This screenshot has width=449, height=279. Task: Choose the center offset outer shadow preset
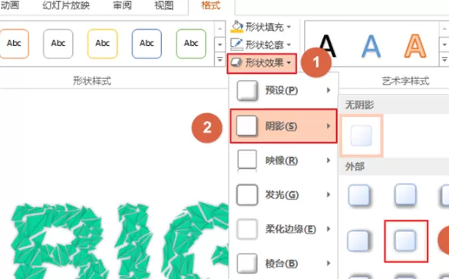[x=406, y=241]
